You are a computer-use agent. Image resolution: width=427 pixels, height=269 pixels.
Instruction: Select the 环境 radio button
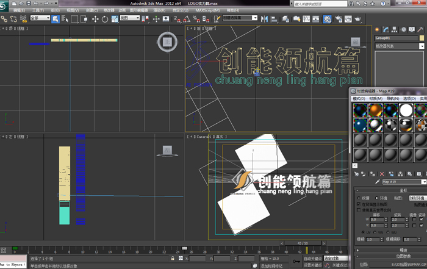(x=377, y=198)
